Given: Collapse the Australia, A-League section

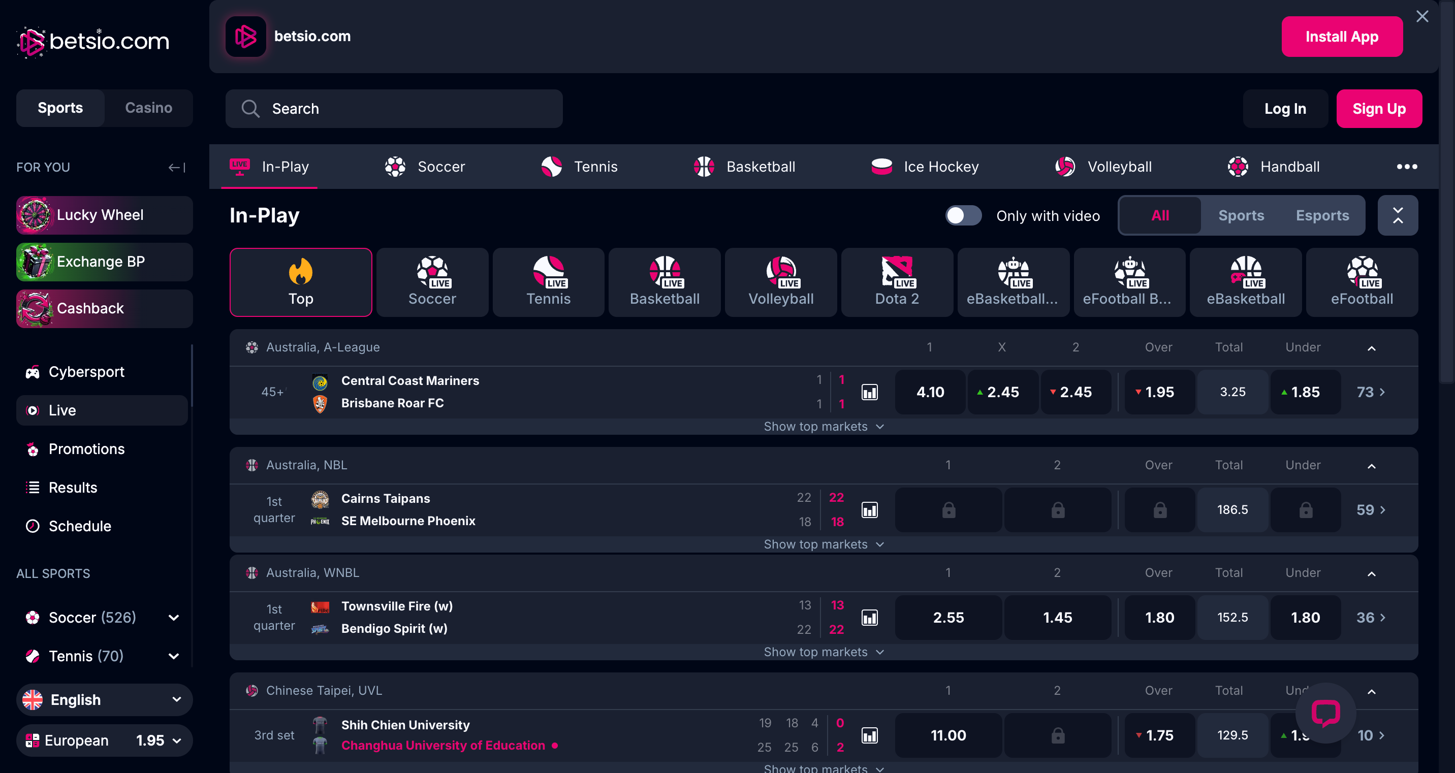Looking at the screenshot, I should 1371,348.
